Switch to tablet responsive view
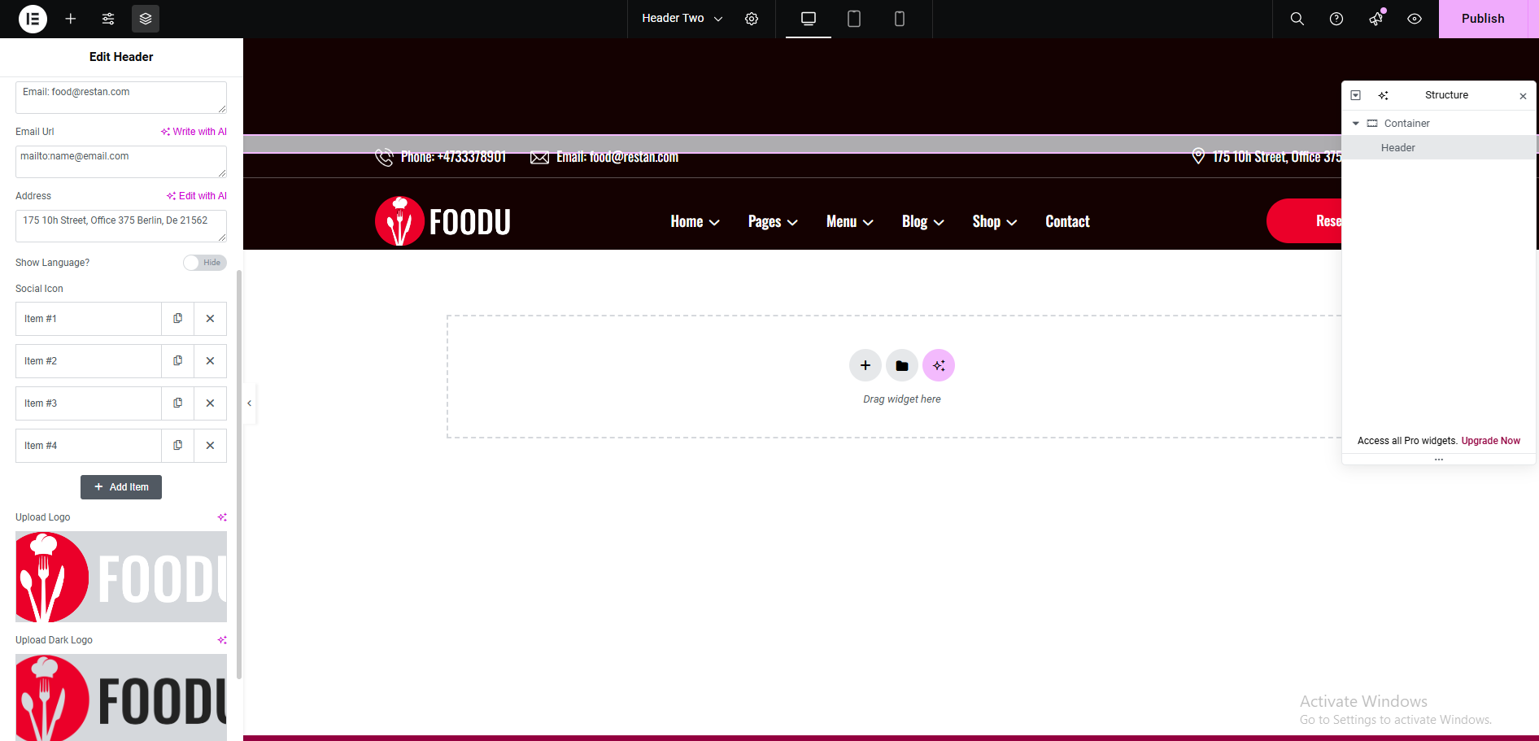Image resolution: width=1539 pixels, height=741 pixels. (x=854, y=19)
